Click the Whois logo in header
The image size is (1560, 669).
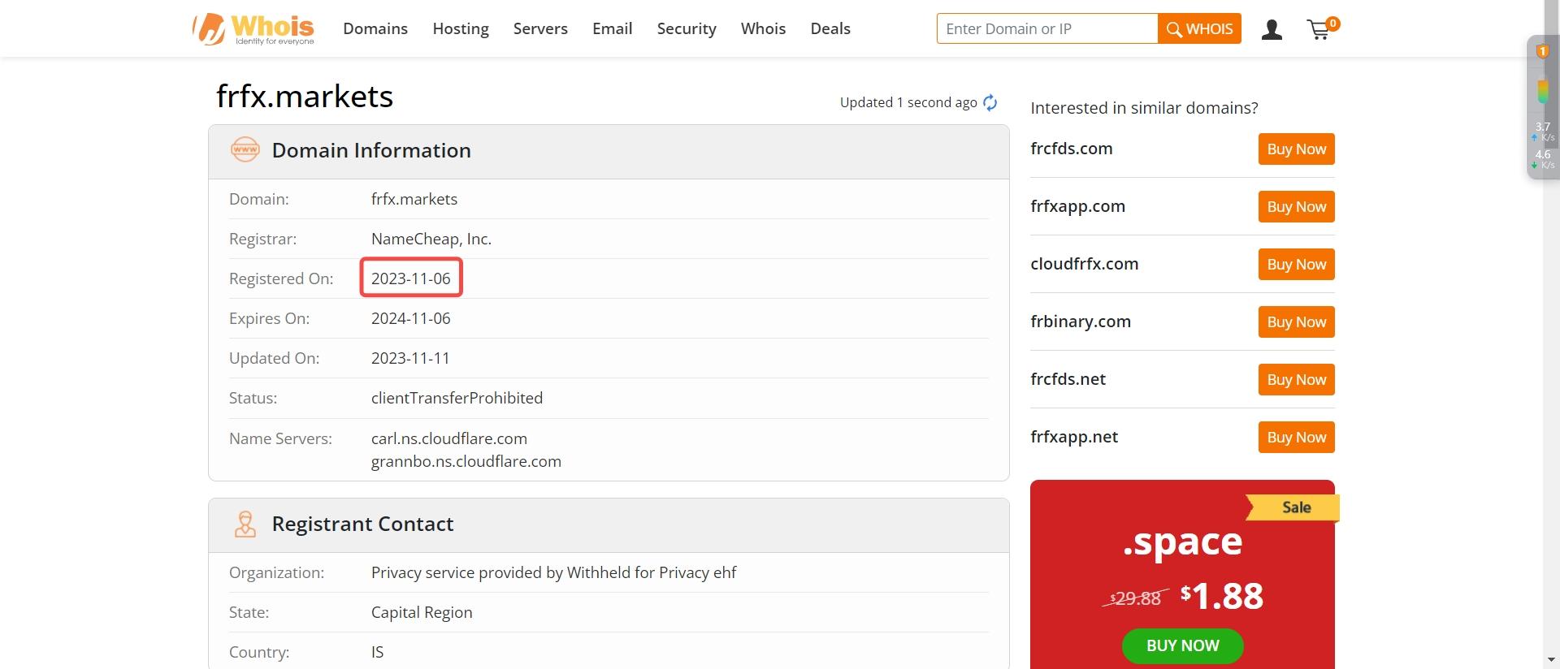click(x=253, y=29)
